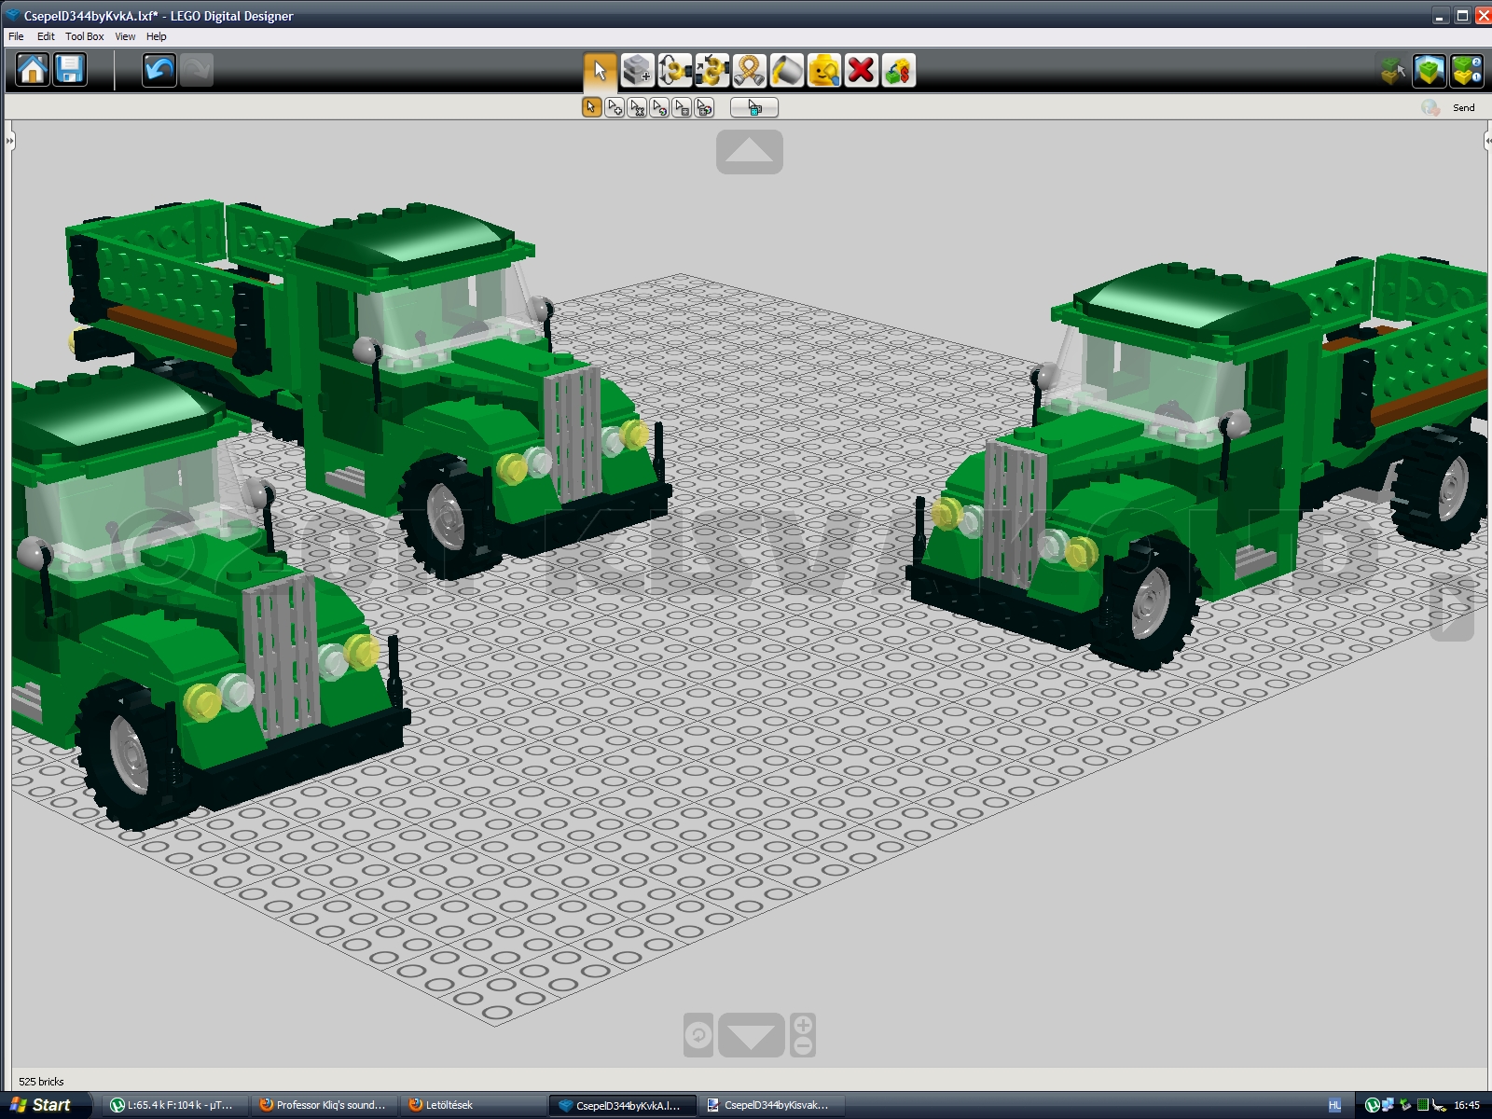Choose connected selection sub-tool

(637, 107)
